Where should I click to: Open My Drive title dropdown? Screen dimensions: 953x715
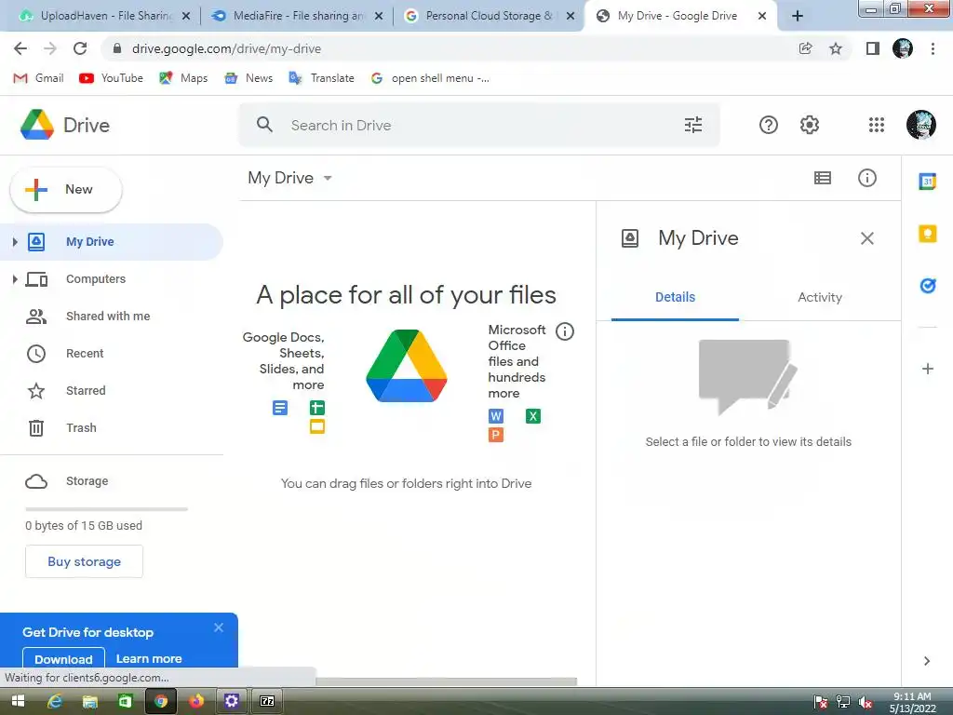(x=290, y=178)
